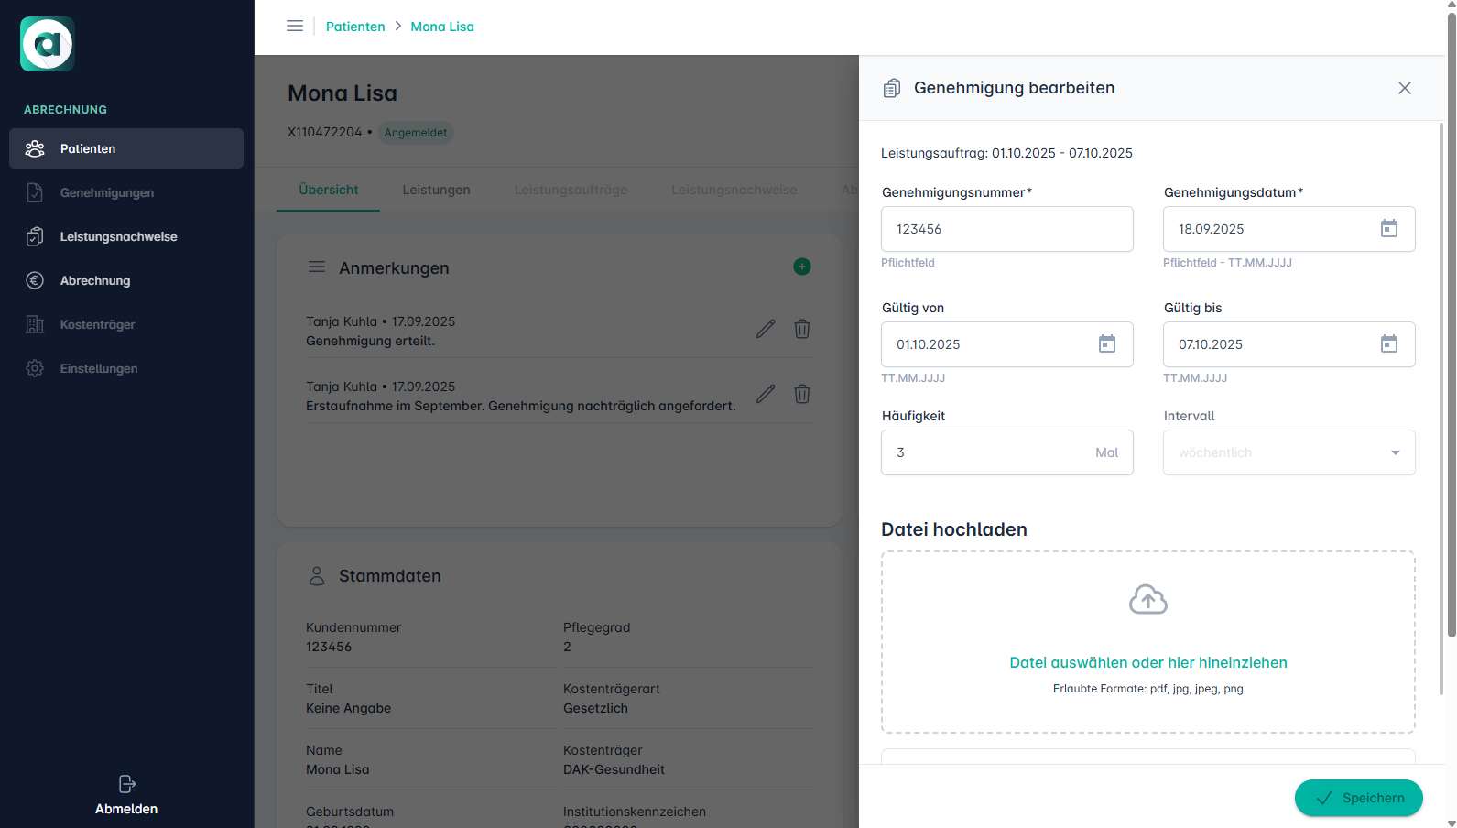
Task: Focus the Genehmigungsnummer input field
Action: pos(1006,229)
